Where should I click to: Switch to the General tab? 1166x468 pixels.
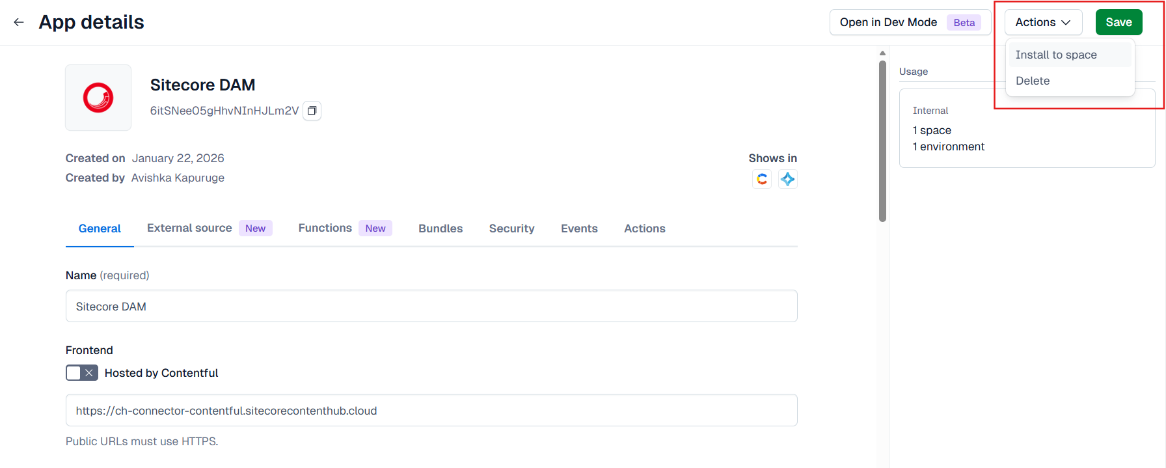point(100,228)
